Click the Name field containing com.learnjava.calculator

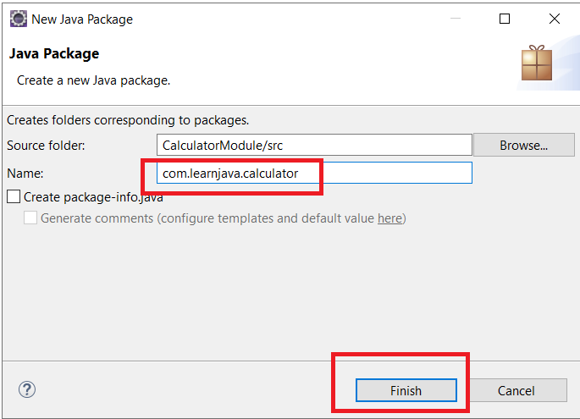tap(313, 173)
